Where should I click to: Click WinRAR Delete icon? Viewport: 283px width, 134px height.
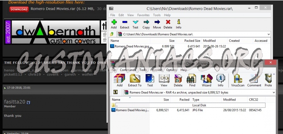pyautogui.click(x=178, y=79)
